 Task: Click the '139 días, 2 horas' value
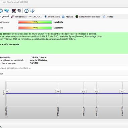[39, 58]
